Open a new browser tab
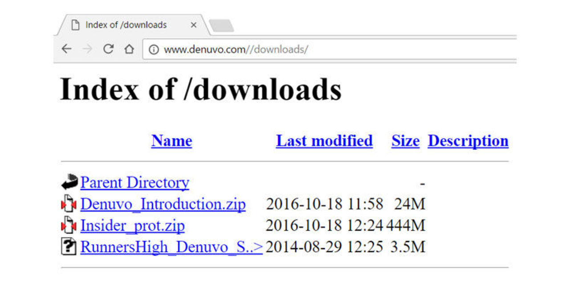The image size is (570, 285). point(221,26)
